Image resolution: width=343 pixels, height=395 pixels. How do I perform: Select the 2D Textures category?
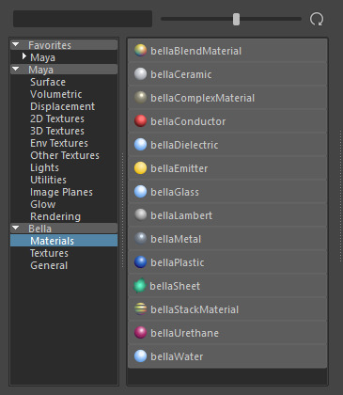click(57, 118)
